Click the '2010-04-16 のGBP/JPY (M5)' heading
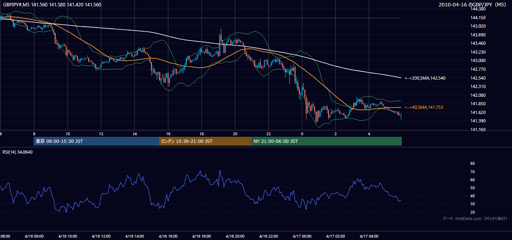This screenshot has width=512, height=240. tap(473, 5)
